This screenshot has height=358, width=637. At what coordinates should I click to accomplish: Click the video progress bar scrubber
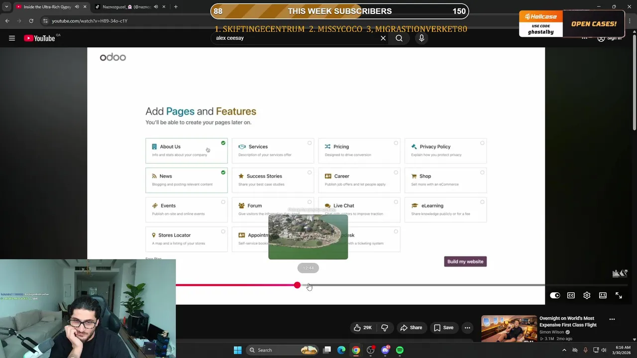[x=297, y=285]
